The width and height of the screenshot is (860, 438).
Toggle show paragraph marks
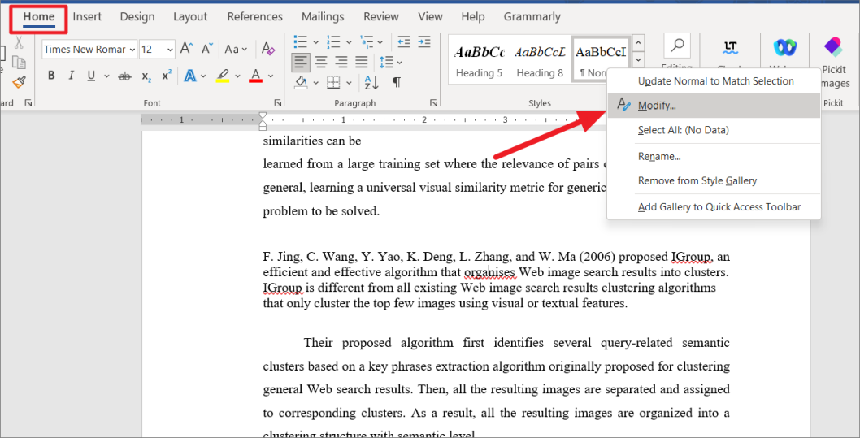click(x=396, y=82)
